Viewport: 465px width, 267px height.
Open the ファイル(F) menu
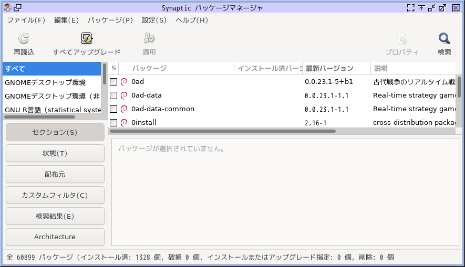coord(26,20)
